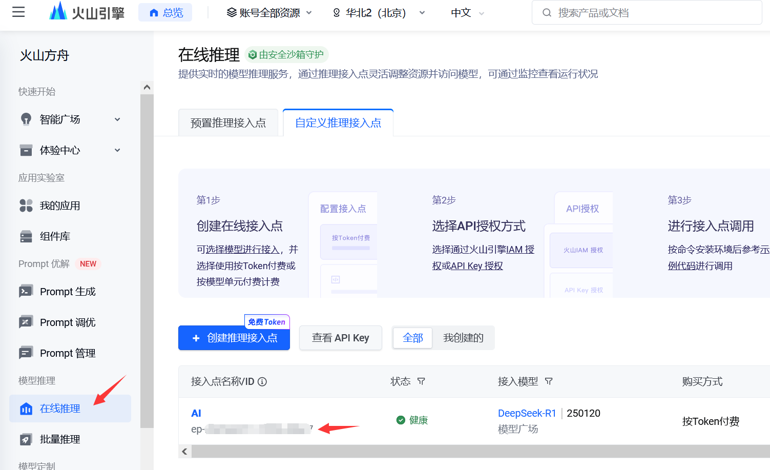
Task: Open the hamburger menu at top left
Action: pos(18,12)
